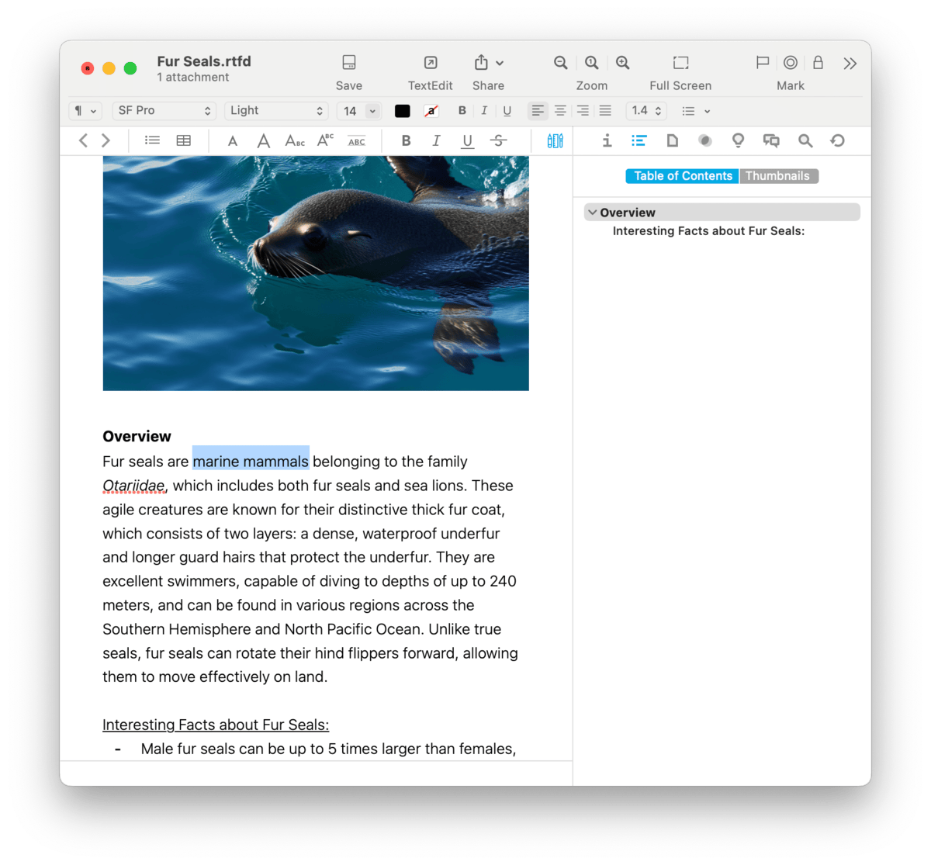
Task: Collapse the Overview section in contents
Action: click(x=593, y=213)
